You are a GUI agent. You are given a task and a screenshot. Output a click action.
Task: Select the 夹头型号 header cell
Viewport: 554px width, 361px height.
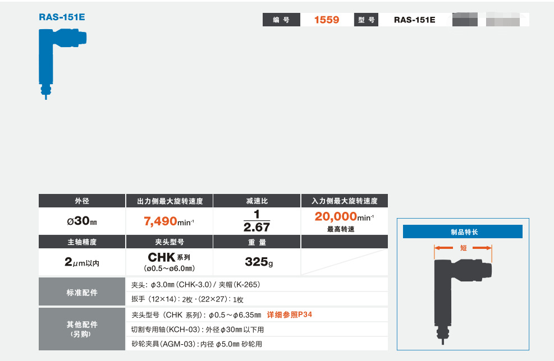pyautogui.click(x=169, y=242)
